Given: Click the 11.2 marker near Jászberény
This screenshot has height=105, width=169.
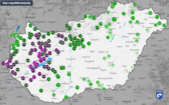Looking at the screenshot, I should click(x=89, y=44).
